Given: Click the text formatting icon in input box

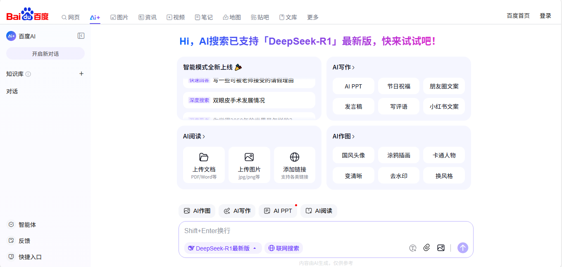Looking at the screenshot, I should (x=413, y=248).
